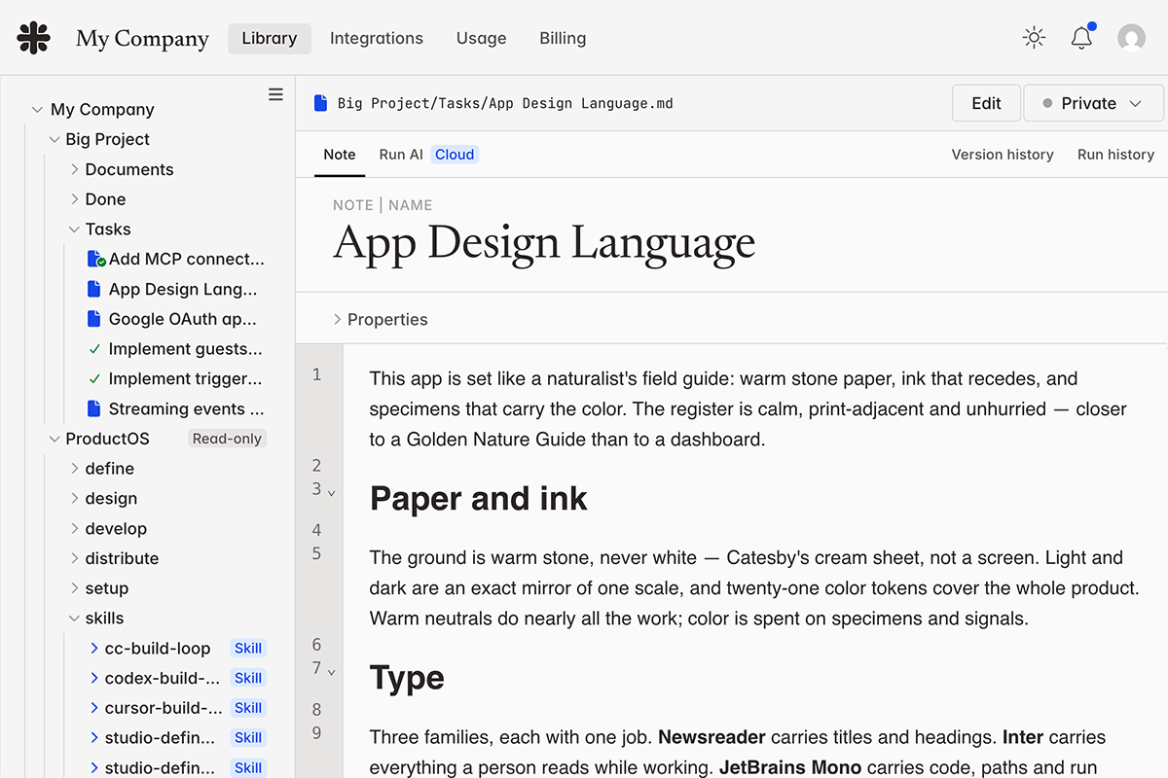
Task: Click the Read-only badge on ProductOS
Action: [227, 439]
